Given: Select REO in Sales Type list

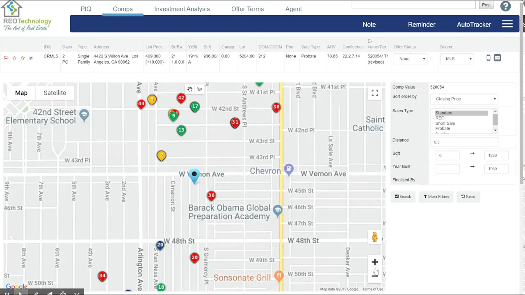Looking at the screenshot, I should point(461,118).
